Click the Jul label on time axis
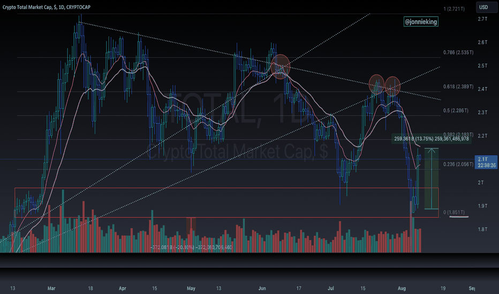This screenshot has height=294, width=499. (x=331, y=288)
